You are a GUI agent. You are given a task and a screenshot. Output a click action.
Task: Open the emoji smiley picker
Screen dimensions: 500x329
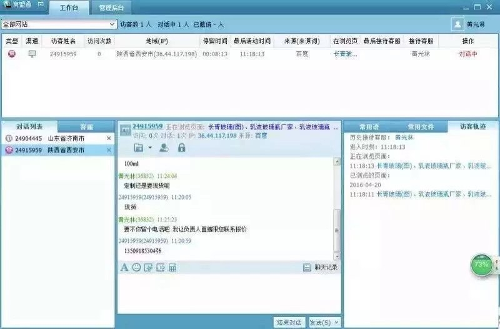[136, 268]
